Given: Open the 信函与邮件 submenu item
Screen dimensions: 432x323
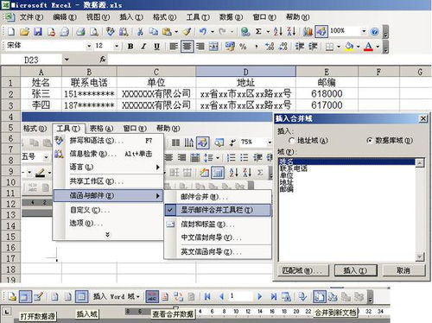Looking at the screenshot, I should tap(108, 196).
